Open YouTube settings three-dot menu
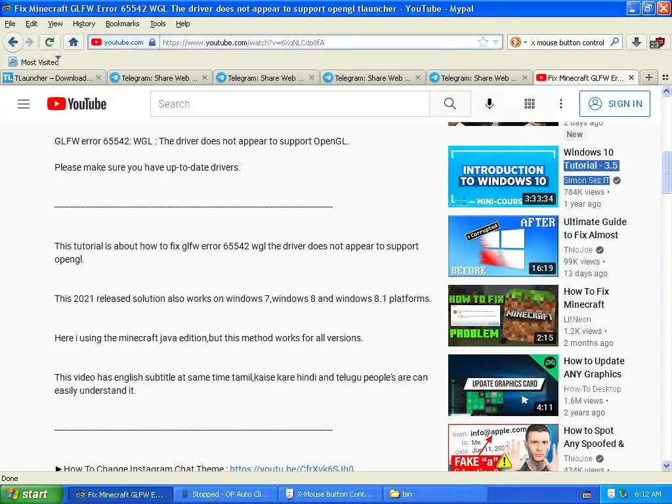 click(x=560, y=104)
